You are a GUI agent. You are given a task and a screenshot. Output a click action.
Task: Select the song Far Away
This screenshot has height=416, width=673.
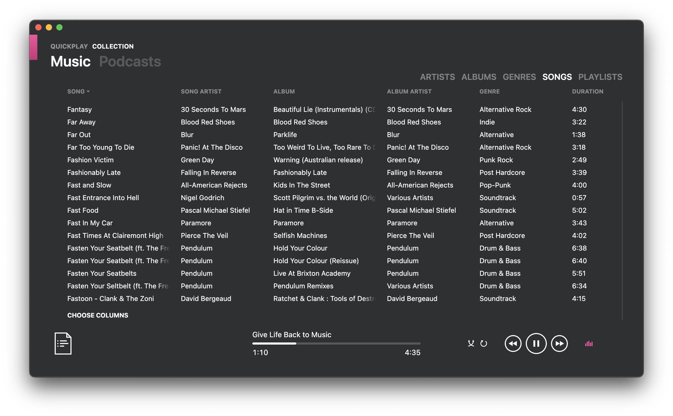(81, 122)
